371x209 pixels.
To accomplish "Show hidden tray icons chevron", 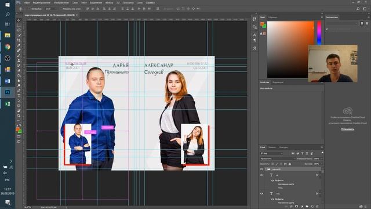I will [x=11, y=161].
